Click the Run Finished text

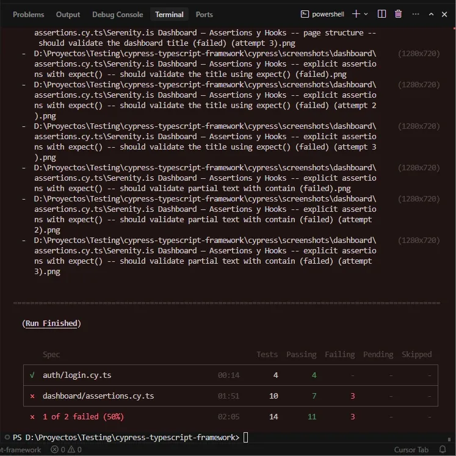click(x=51, y=323)
